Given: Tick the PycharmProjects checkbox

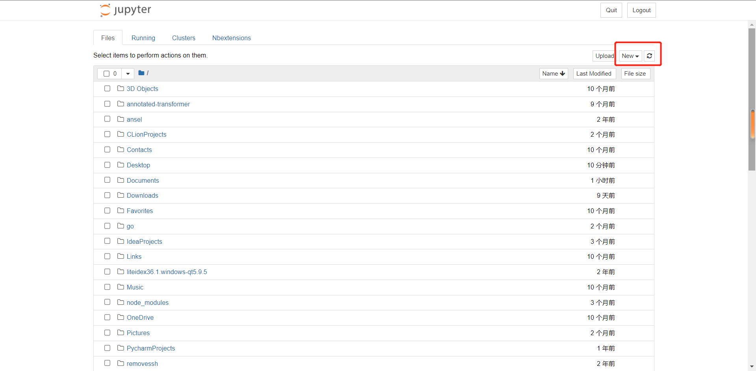Looking at the screenshot, I should pyautogui.click(x=107, y=348).
